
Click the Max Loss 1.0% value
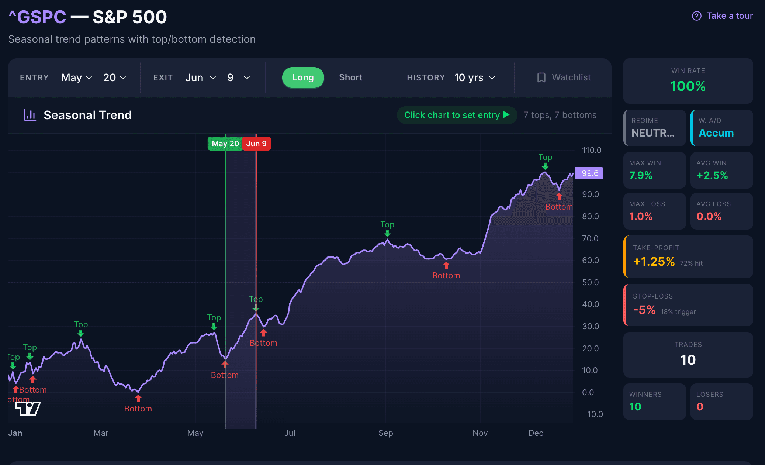tap(641, 216)
